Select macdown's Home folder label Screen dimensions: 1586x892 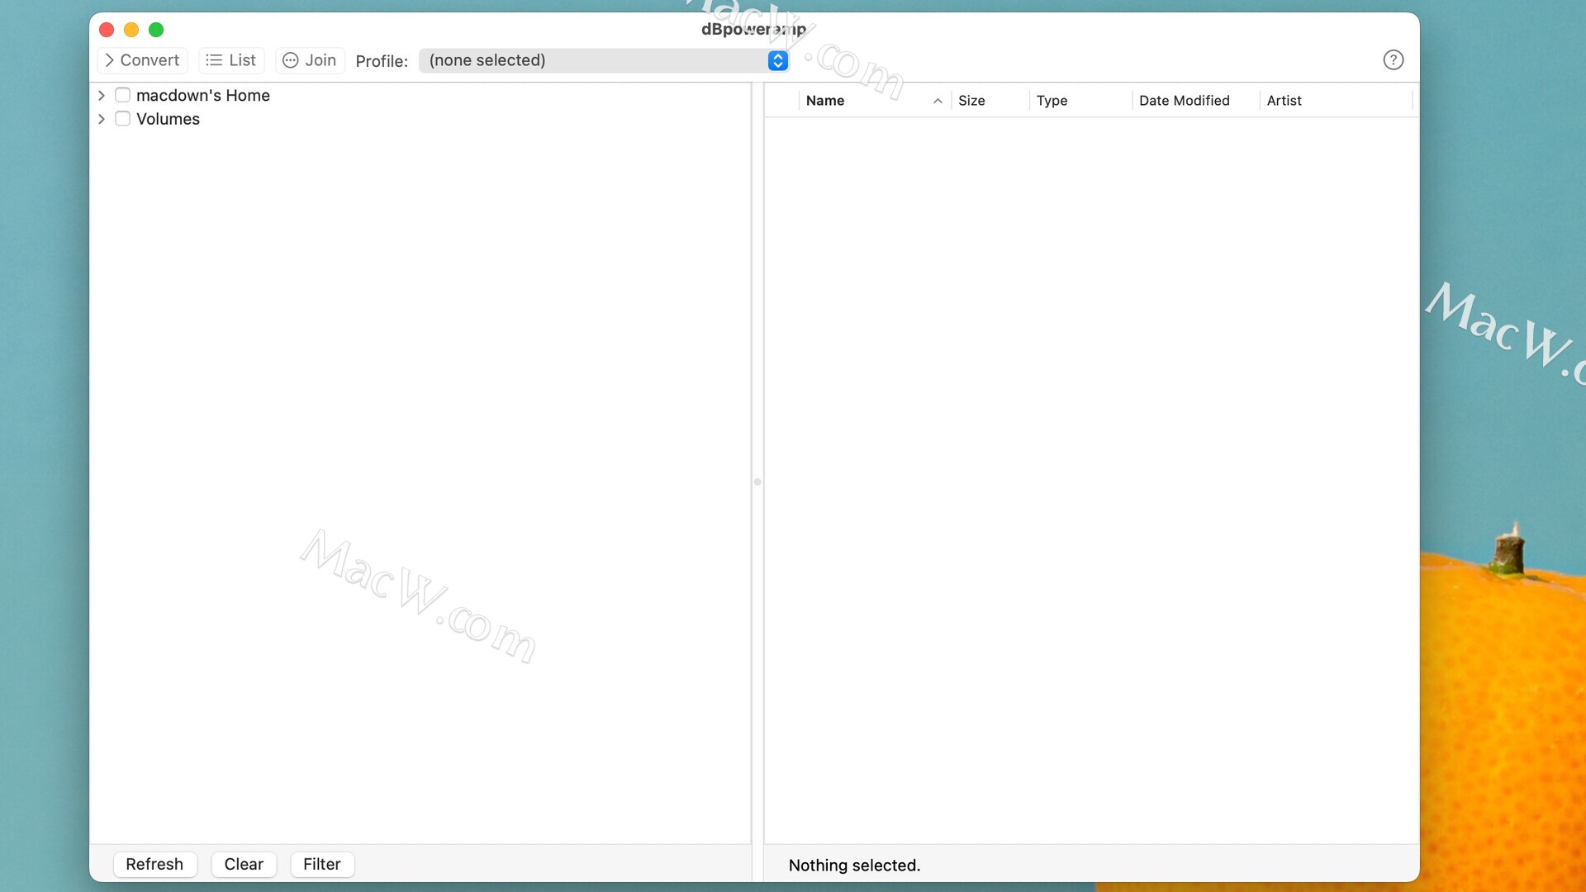click(203, 96)
